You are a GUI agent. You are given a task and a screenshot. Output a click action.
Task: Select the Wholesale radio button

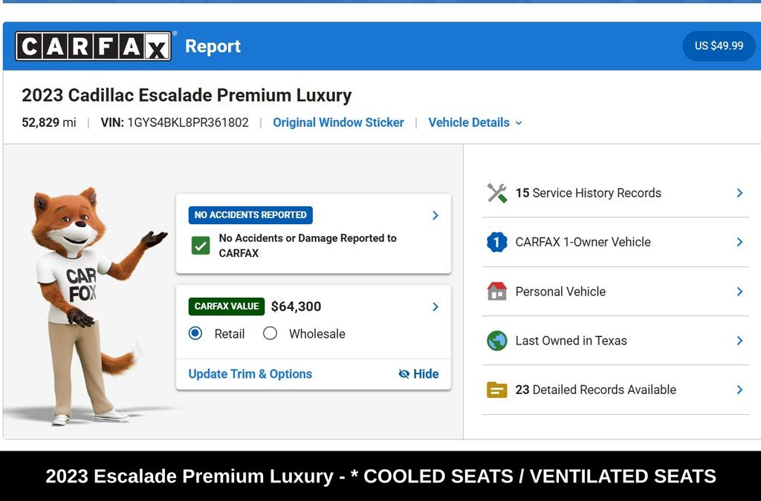pyautogui.click(x=270, y=333)
